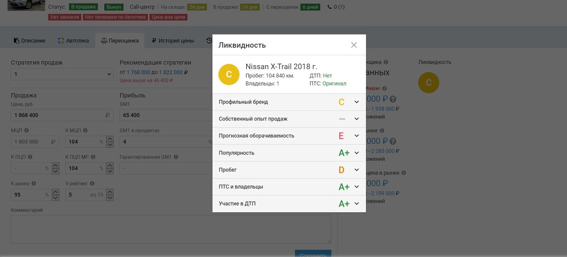Decrease the К рынку percentage
The height and width of the screenshot is (257, 567).
pyautogui.click(x=55, y=197)
